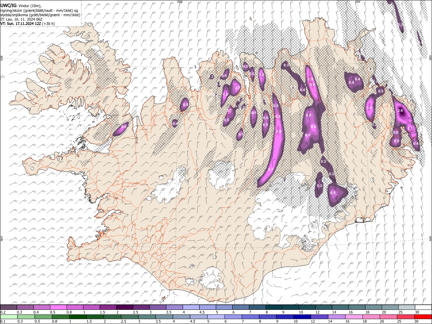Viewport: 432px width, 324px height.
Task: Select the bottom-row swatch between 25 and 30
Action: pos(405,317)
